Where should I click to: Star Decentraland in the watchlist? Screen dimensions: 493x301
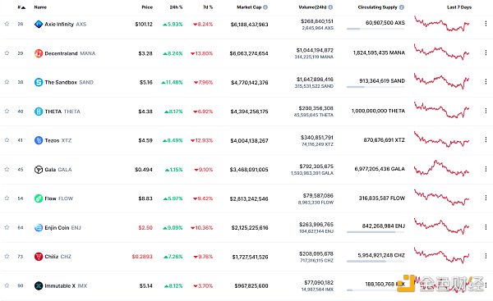(x=7, y=53)
